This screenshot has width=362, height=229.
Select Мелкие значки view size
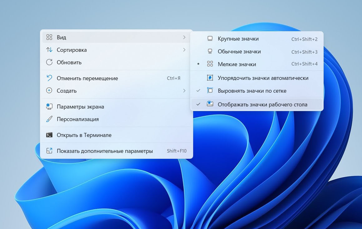257,64
